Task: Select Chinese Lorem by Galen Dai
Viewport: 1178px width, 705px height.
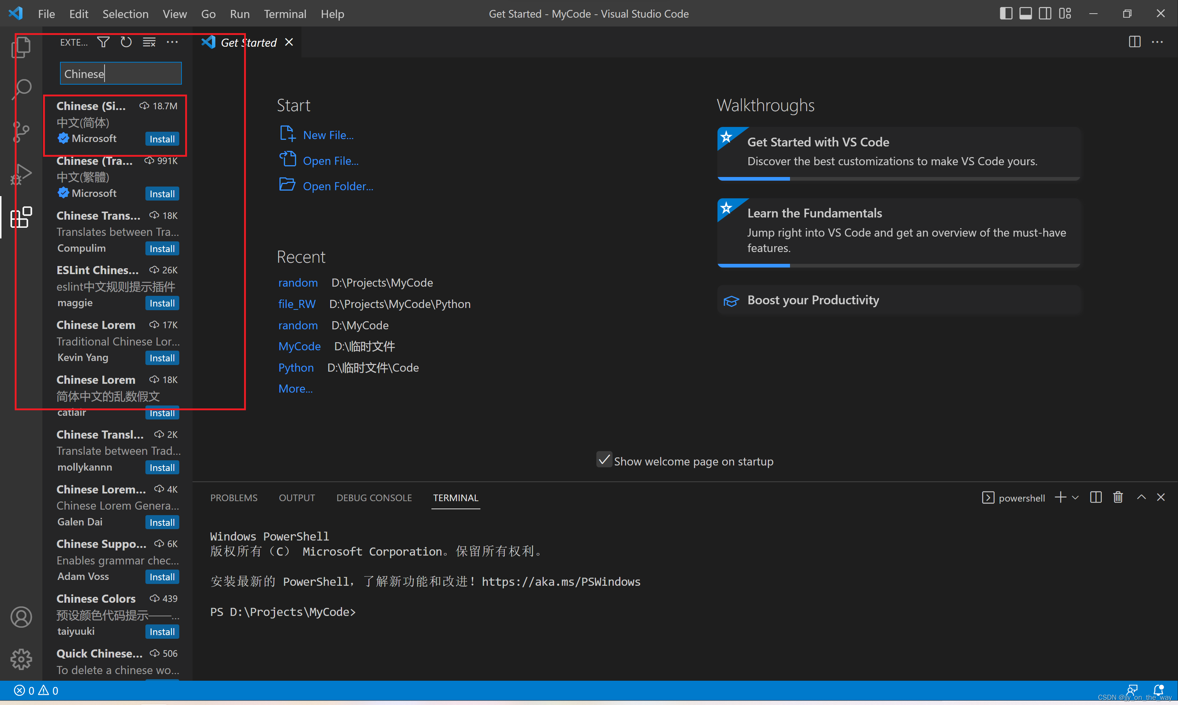Action: pos(118,506)
